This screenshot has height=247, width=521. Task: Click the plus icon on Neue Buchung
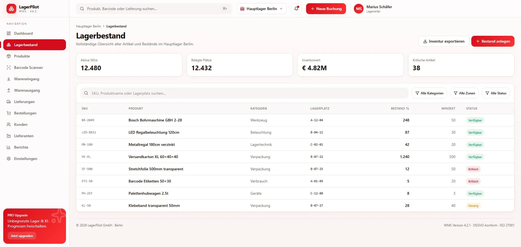click(313, 9)
